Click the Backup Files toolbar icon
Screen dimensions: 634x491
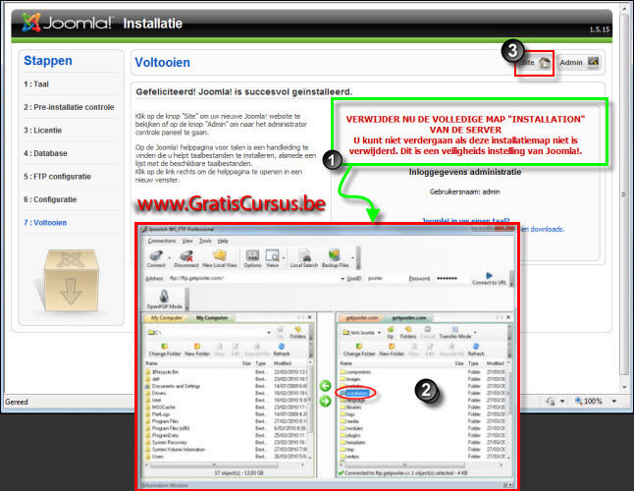pos(335,258)
